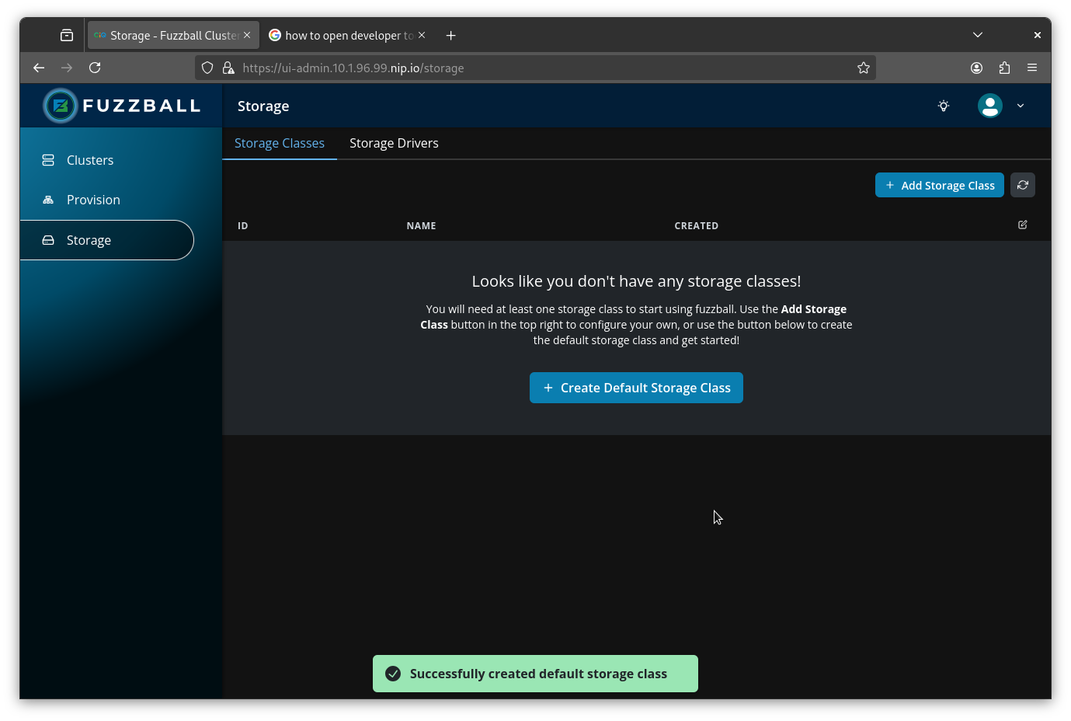The image size is (1071, 721).
Task: Click the Firefox View icon
Action: click(x=67, y=35)
